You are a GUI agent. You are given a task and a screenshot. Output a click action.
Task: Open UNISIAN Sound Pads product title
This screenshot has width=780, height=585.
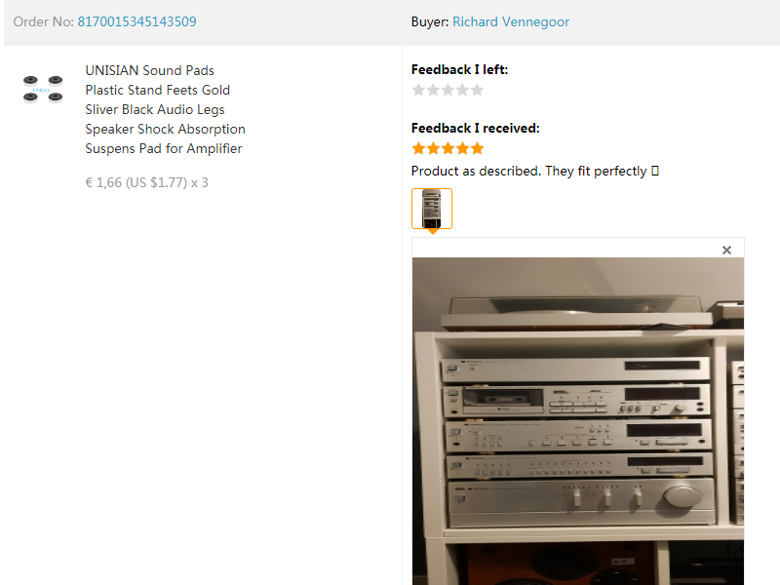click(165, 109)
